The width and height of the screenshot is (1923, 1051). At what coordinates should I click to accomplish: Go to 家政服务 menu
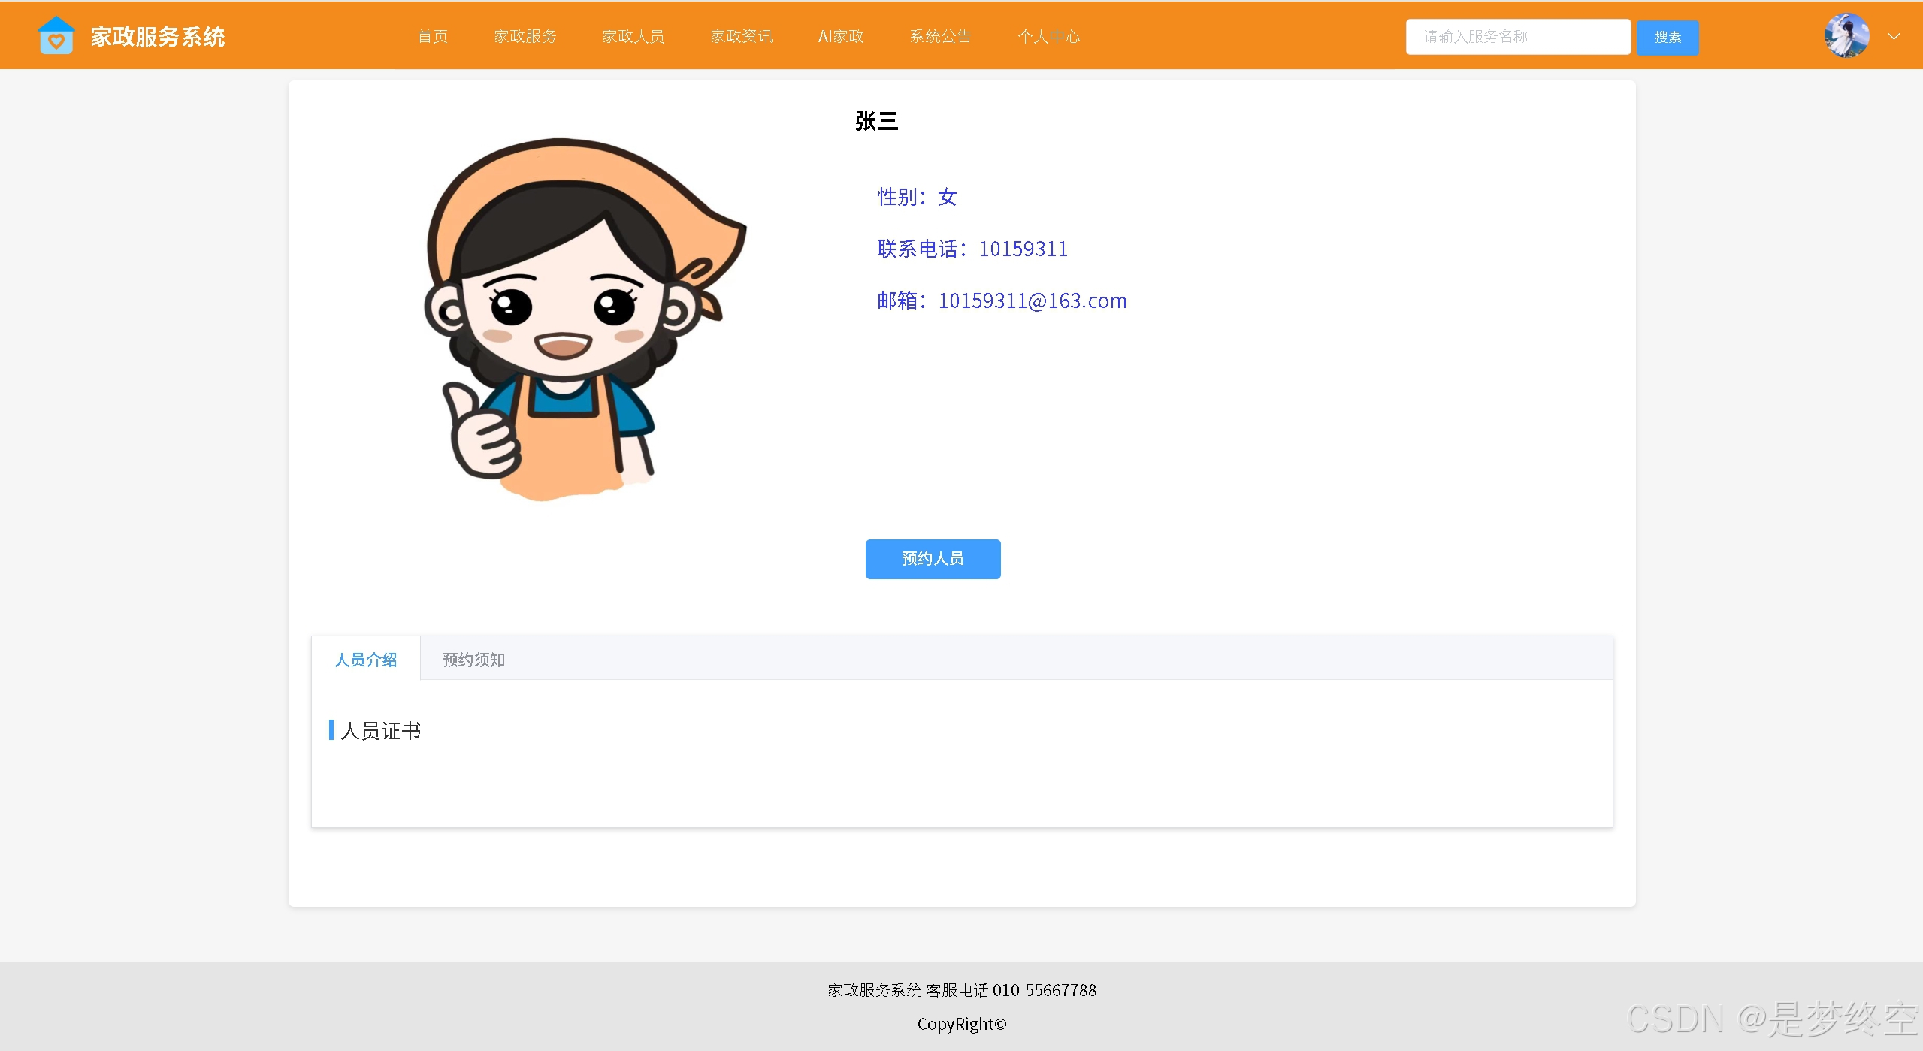point(525,36)
